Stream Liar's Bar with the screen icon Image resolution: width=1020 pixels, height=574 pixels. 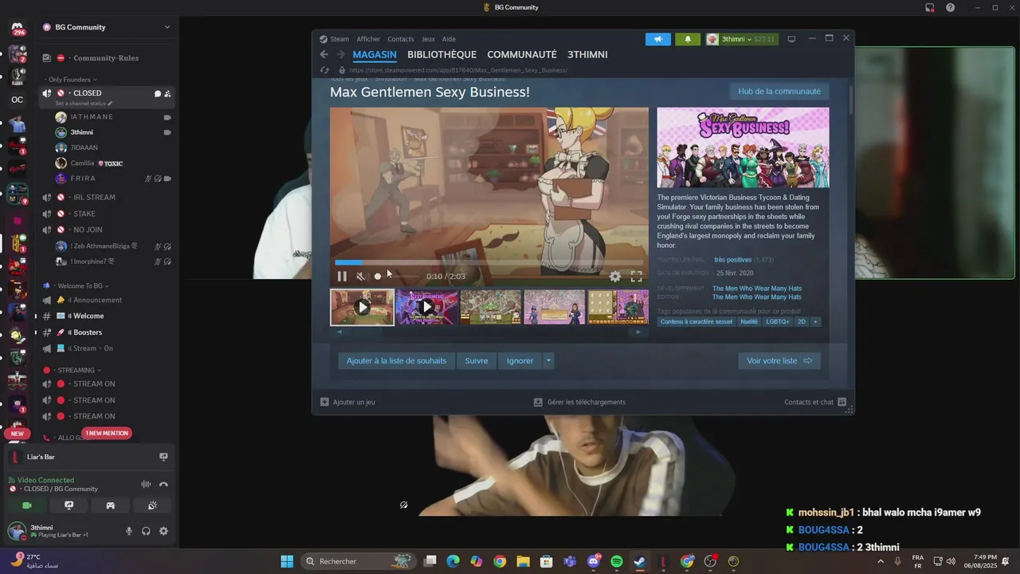pos(163,457)
